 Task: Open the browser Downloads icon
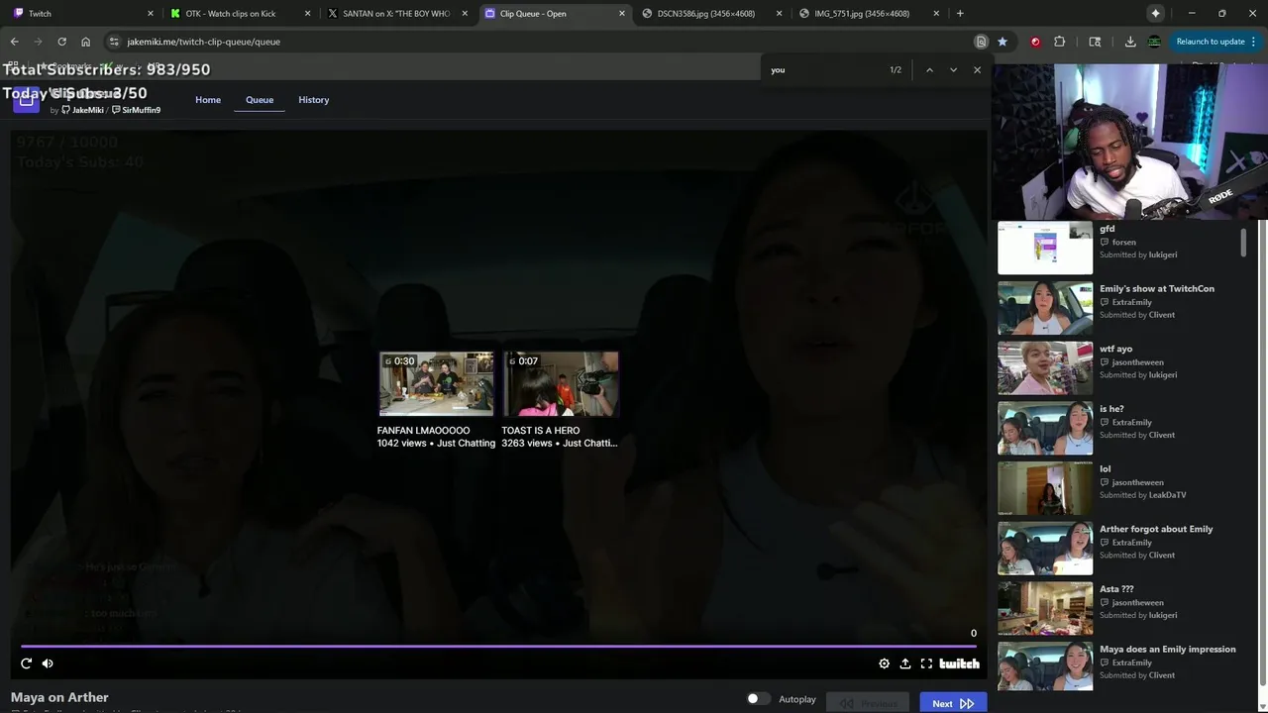pos(1130,42)
